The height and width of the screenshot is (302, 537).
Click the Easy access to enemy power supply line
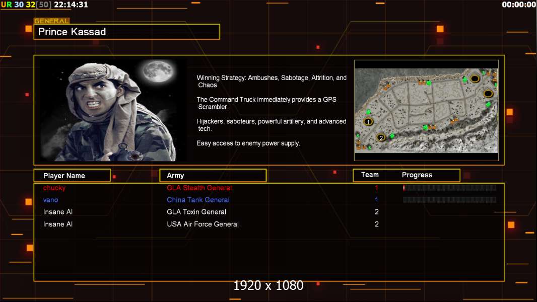(248, 143)
